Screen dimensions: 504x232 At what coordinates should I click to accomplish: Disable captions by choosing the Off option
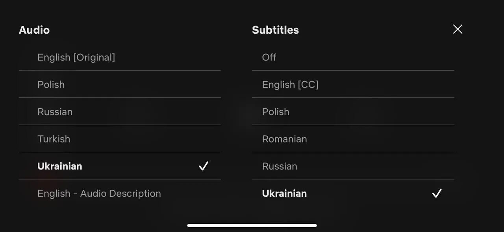click(x=269, y=57)
